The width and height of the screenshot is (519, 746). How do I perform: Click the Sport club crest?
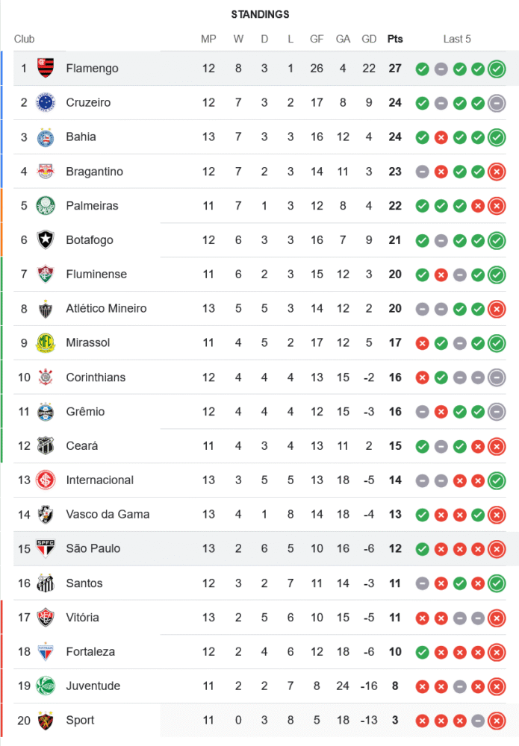click(46, 721)
